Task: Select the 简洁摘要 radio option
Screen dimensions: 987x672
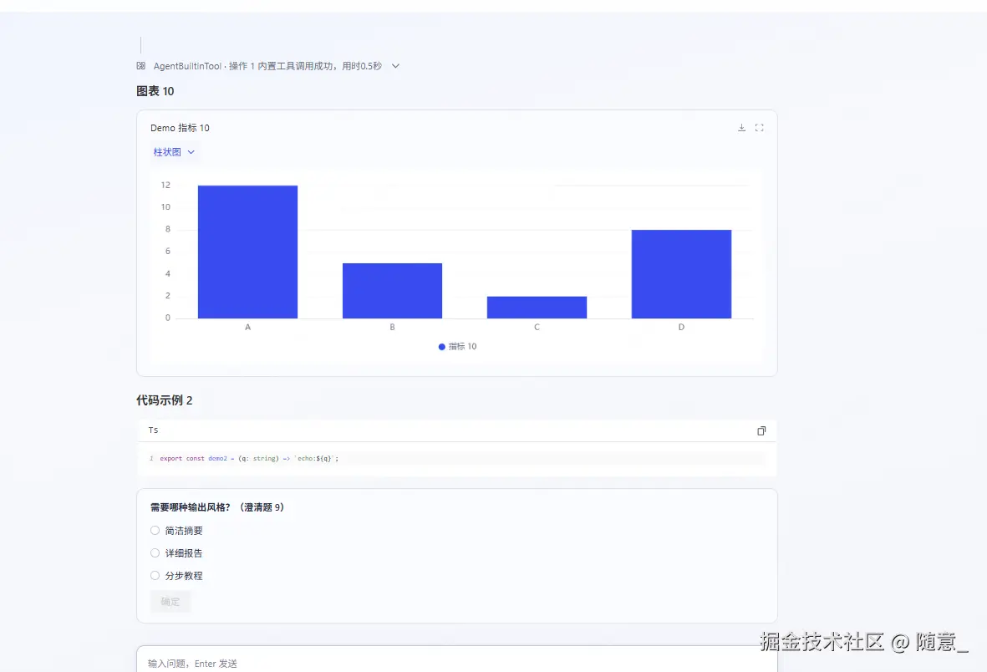Action: point(155,530)
